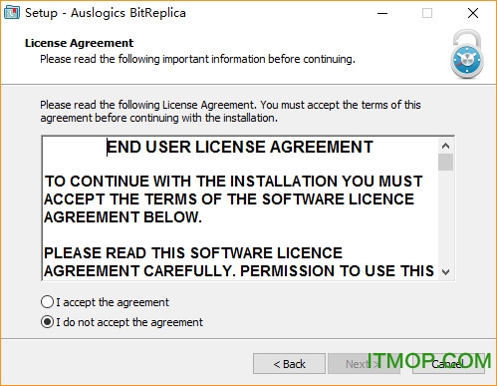The height and width of the screenshot is (386, 497).
Task: Click the "PLEASE READ THIS SOFTWARE LICENCE" paragraph
Action: coord(239,262)
